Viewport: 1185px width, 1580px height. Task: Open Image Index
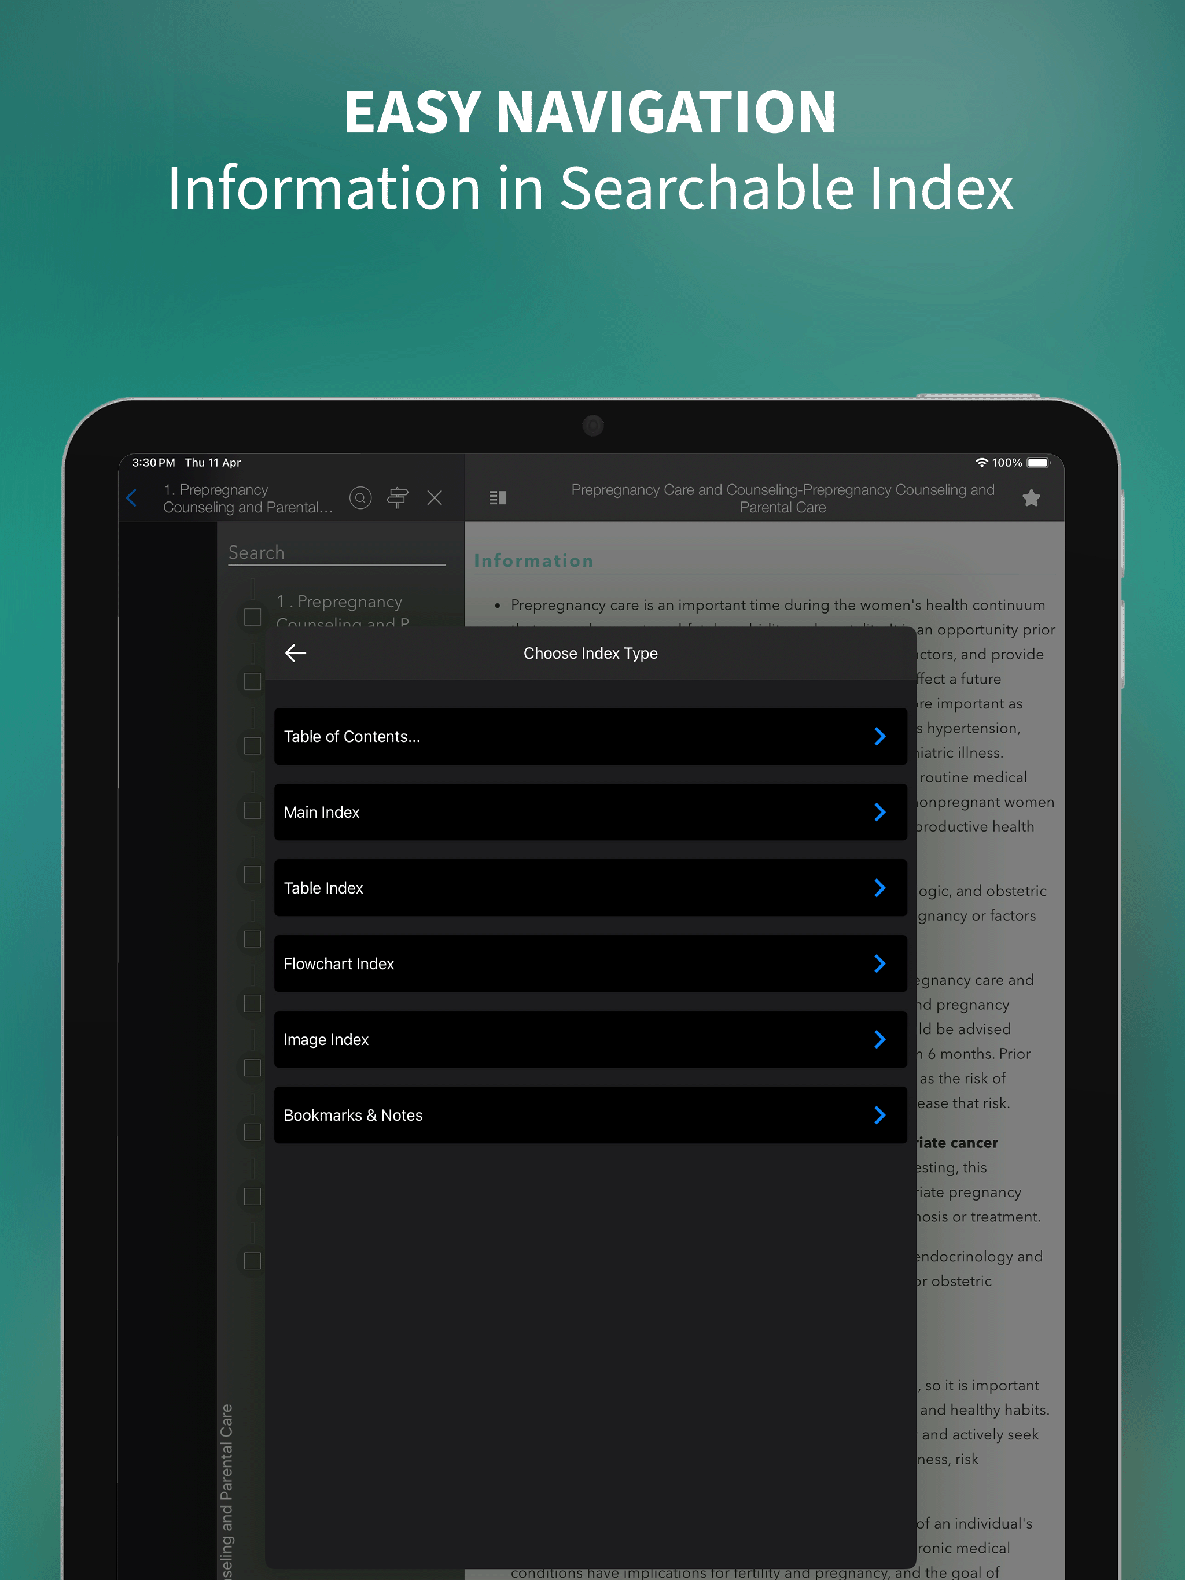[590, 1039]
